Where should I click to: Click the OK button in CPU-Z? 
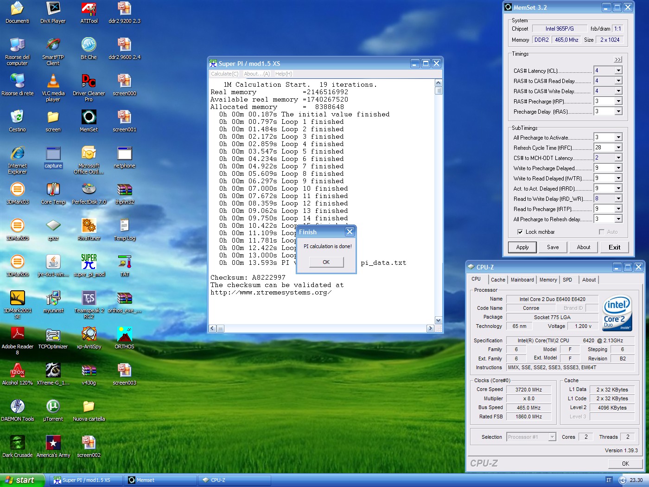point(625,463)
